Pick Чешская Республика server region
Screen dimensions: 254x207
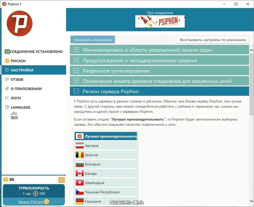[106, 192]
